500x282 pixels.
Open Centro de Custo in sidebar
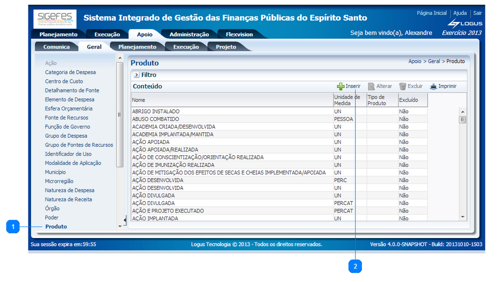(64, 81)
